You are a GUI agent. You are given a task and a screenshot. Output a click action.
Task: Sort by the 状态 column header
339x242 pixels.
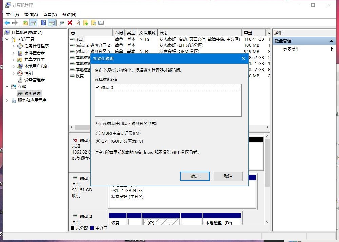200,33
